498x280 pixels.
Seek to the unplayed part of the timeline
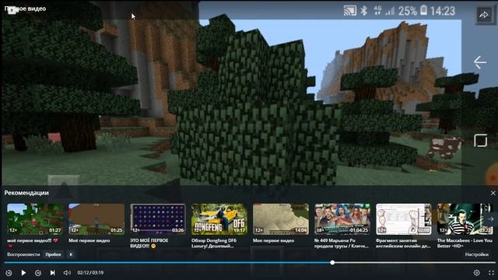[415, 263]
